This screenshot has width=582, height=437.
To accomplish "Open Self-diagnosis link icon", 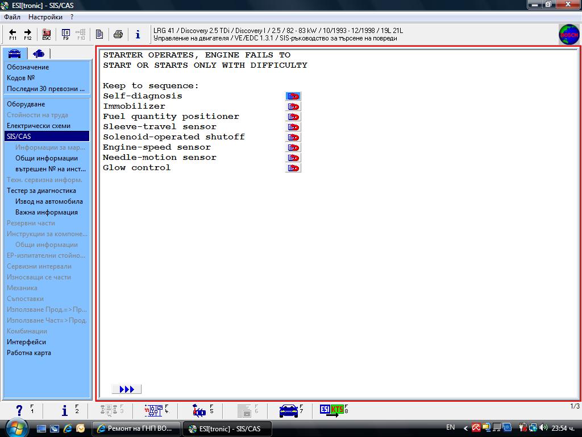I will click(293, 96).
